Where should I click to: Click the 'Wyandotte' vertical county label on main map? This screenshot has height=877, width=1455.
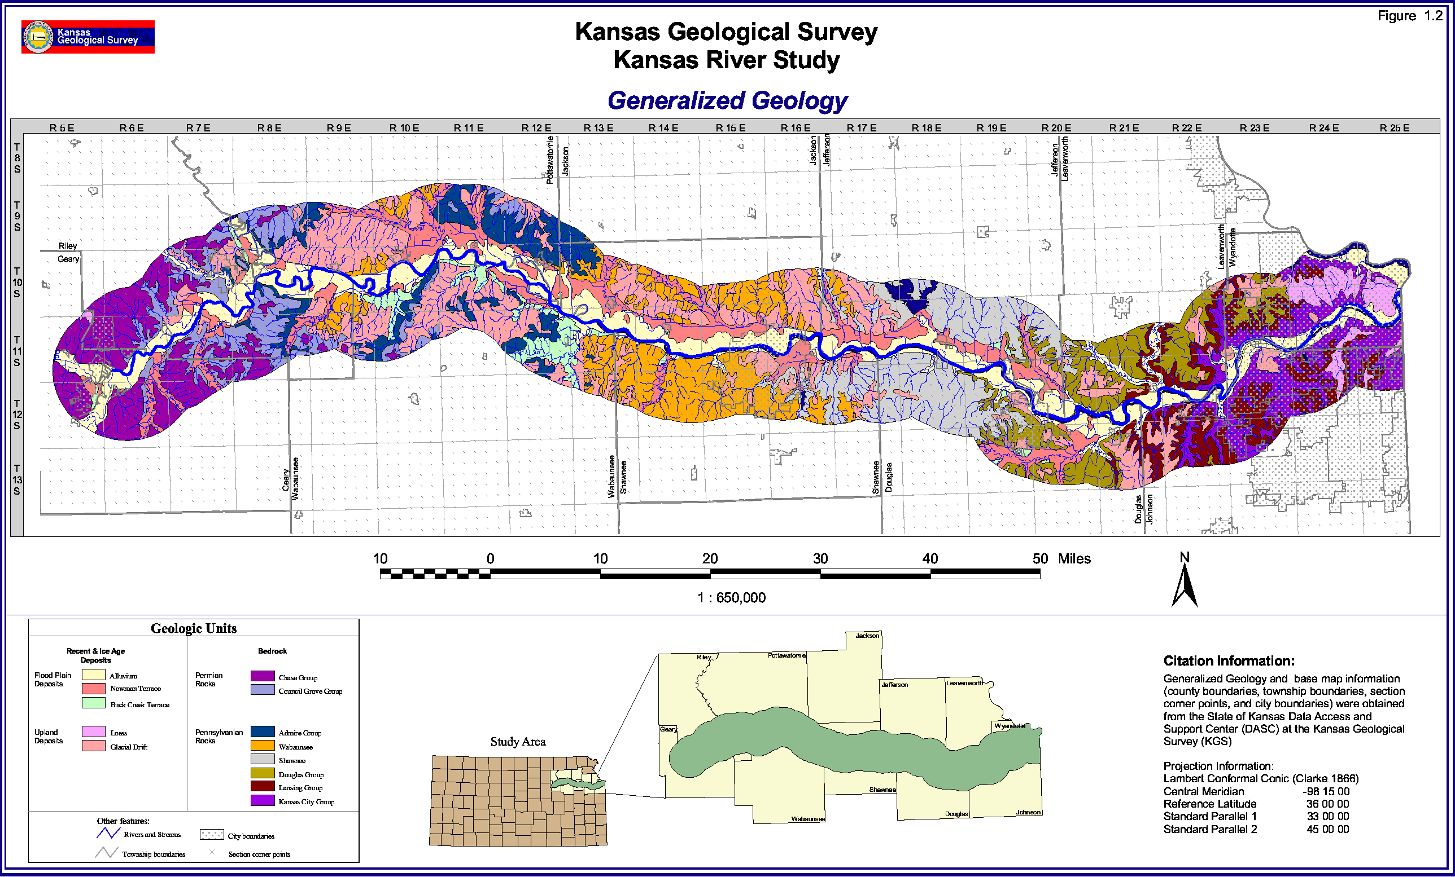click(1233, 248)
